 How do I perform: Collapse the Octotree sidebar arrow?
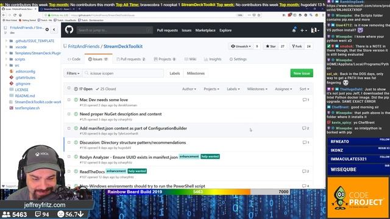tap(54, 30)
